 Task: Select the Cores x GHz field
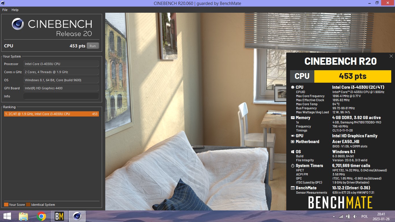click(x=61, y=72)
